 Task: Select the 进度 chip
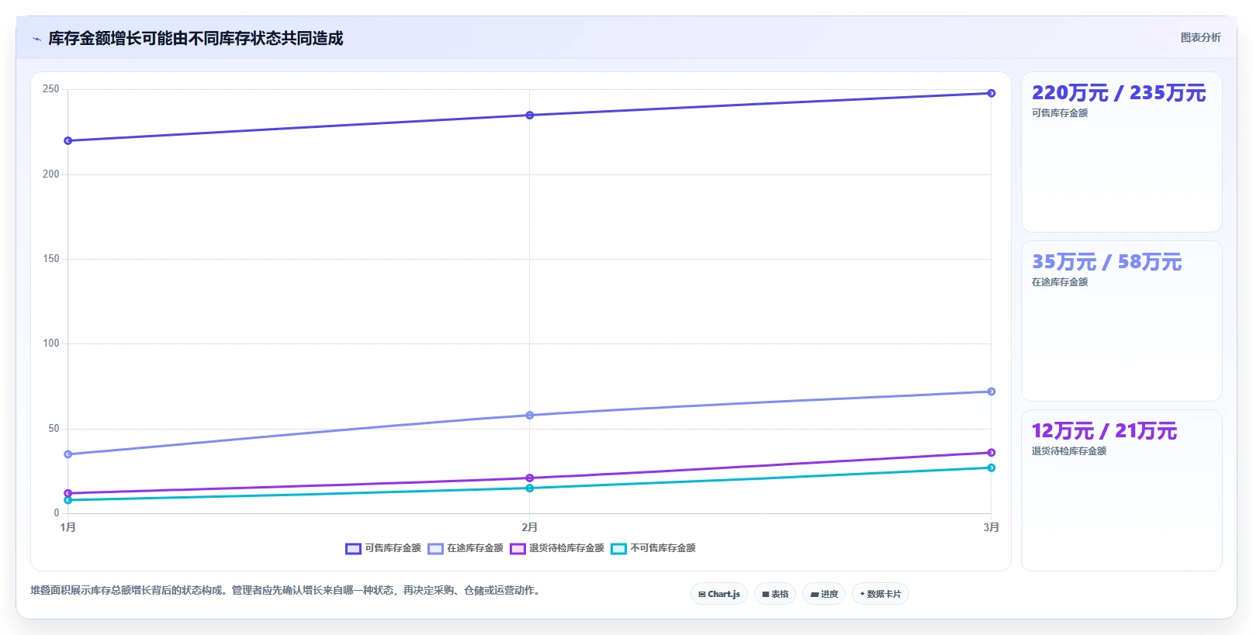(x=824, y=594)
